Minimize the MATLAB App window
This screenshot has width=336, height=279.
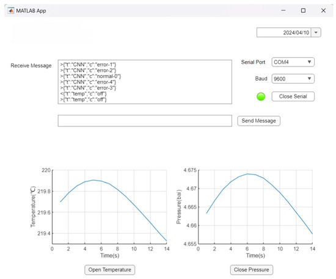[283, 10]
